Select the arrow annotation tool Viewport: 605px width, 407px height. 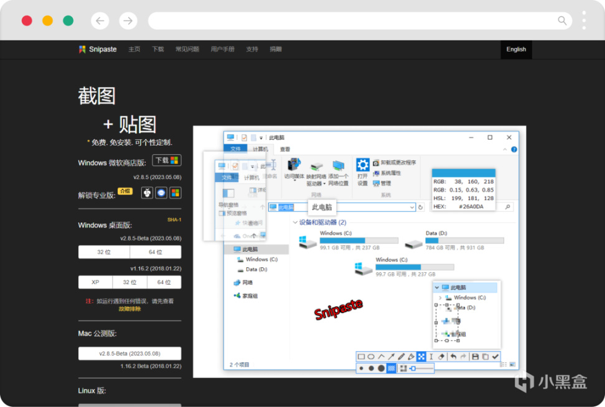tap(392, 357)
